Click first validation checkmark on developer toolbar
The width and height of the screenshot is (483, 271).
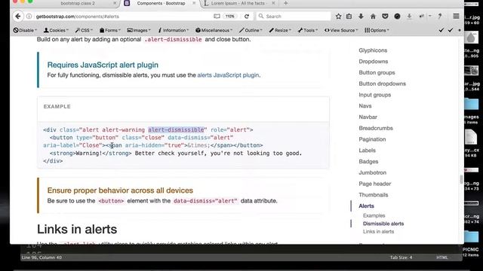[441, 30]
